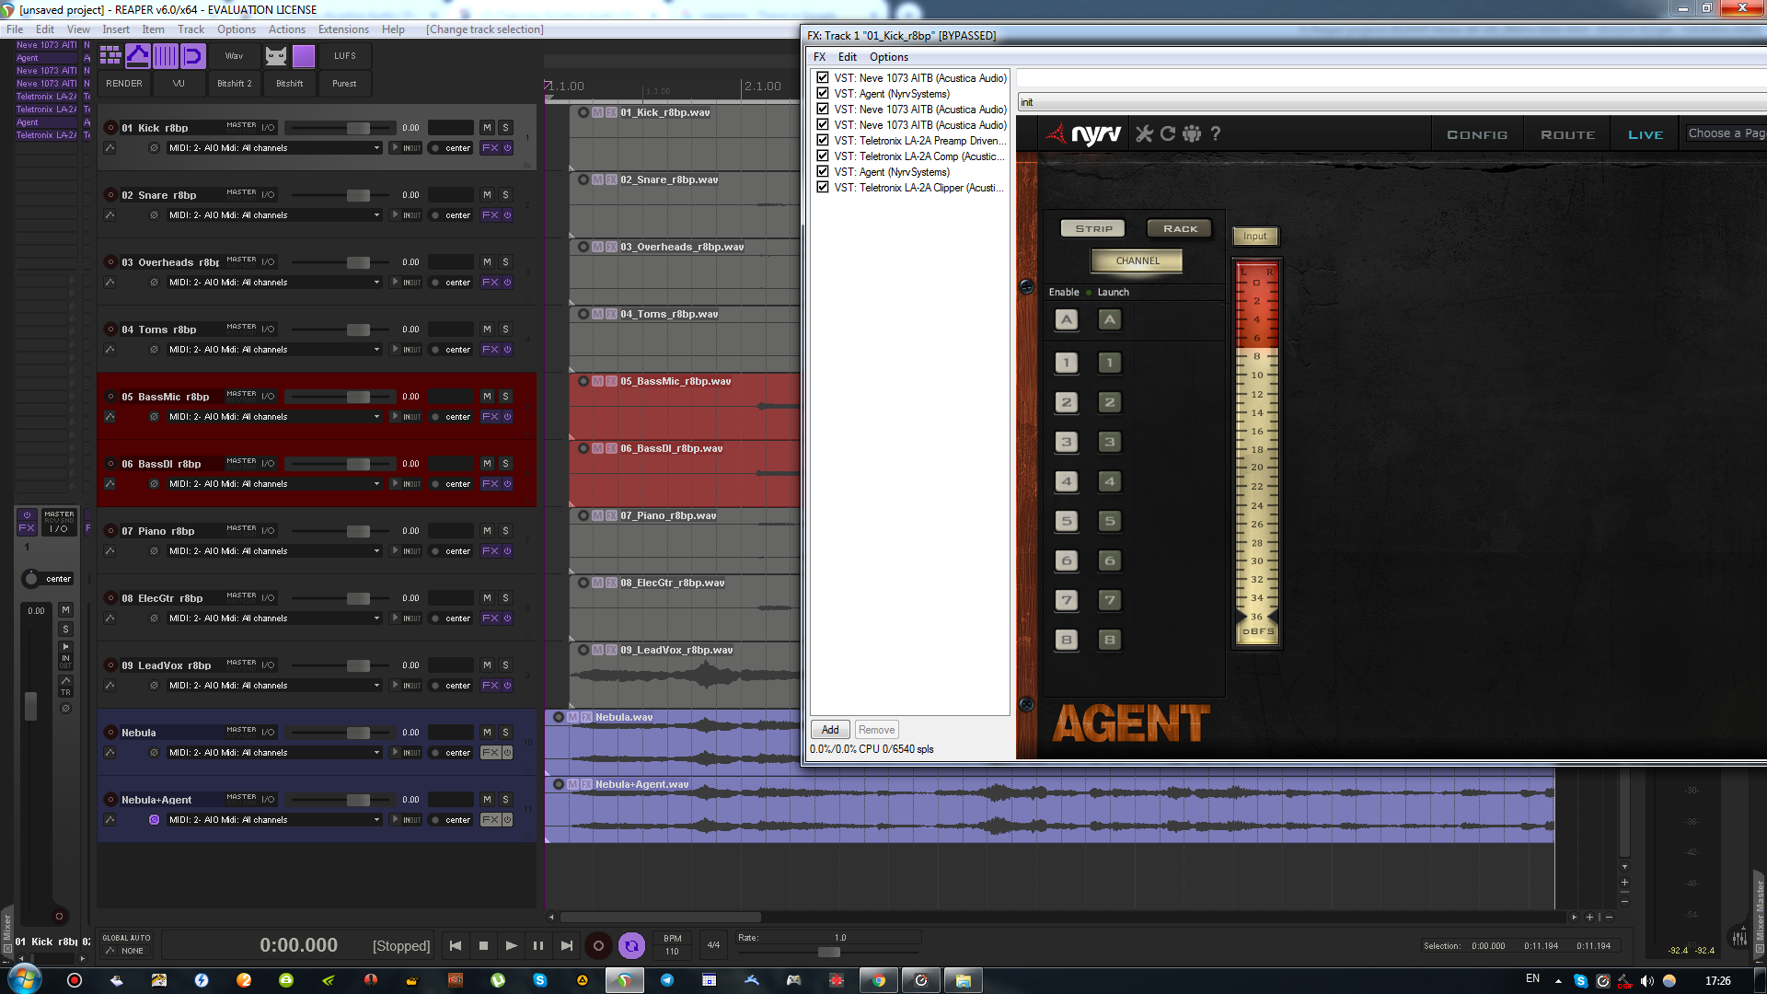Viewport: 1767px width, 994px height.
Task: Solo the 09 LeadVox track
Action: (505, 665)
